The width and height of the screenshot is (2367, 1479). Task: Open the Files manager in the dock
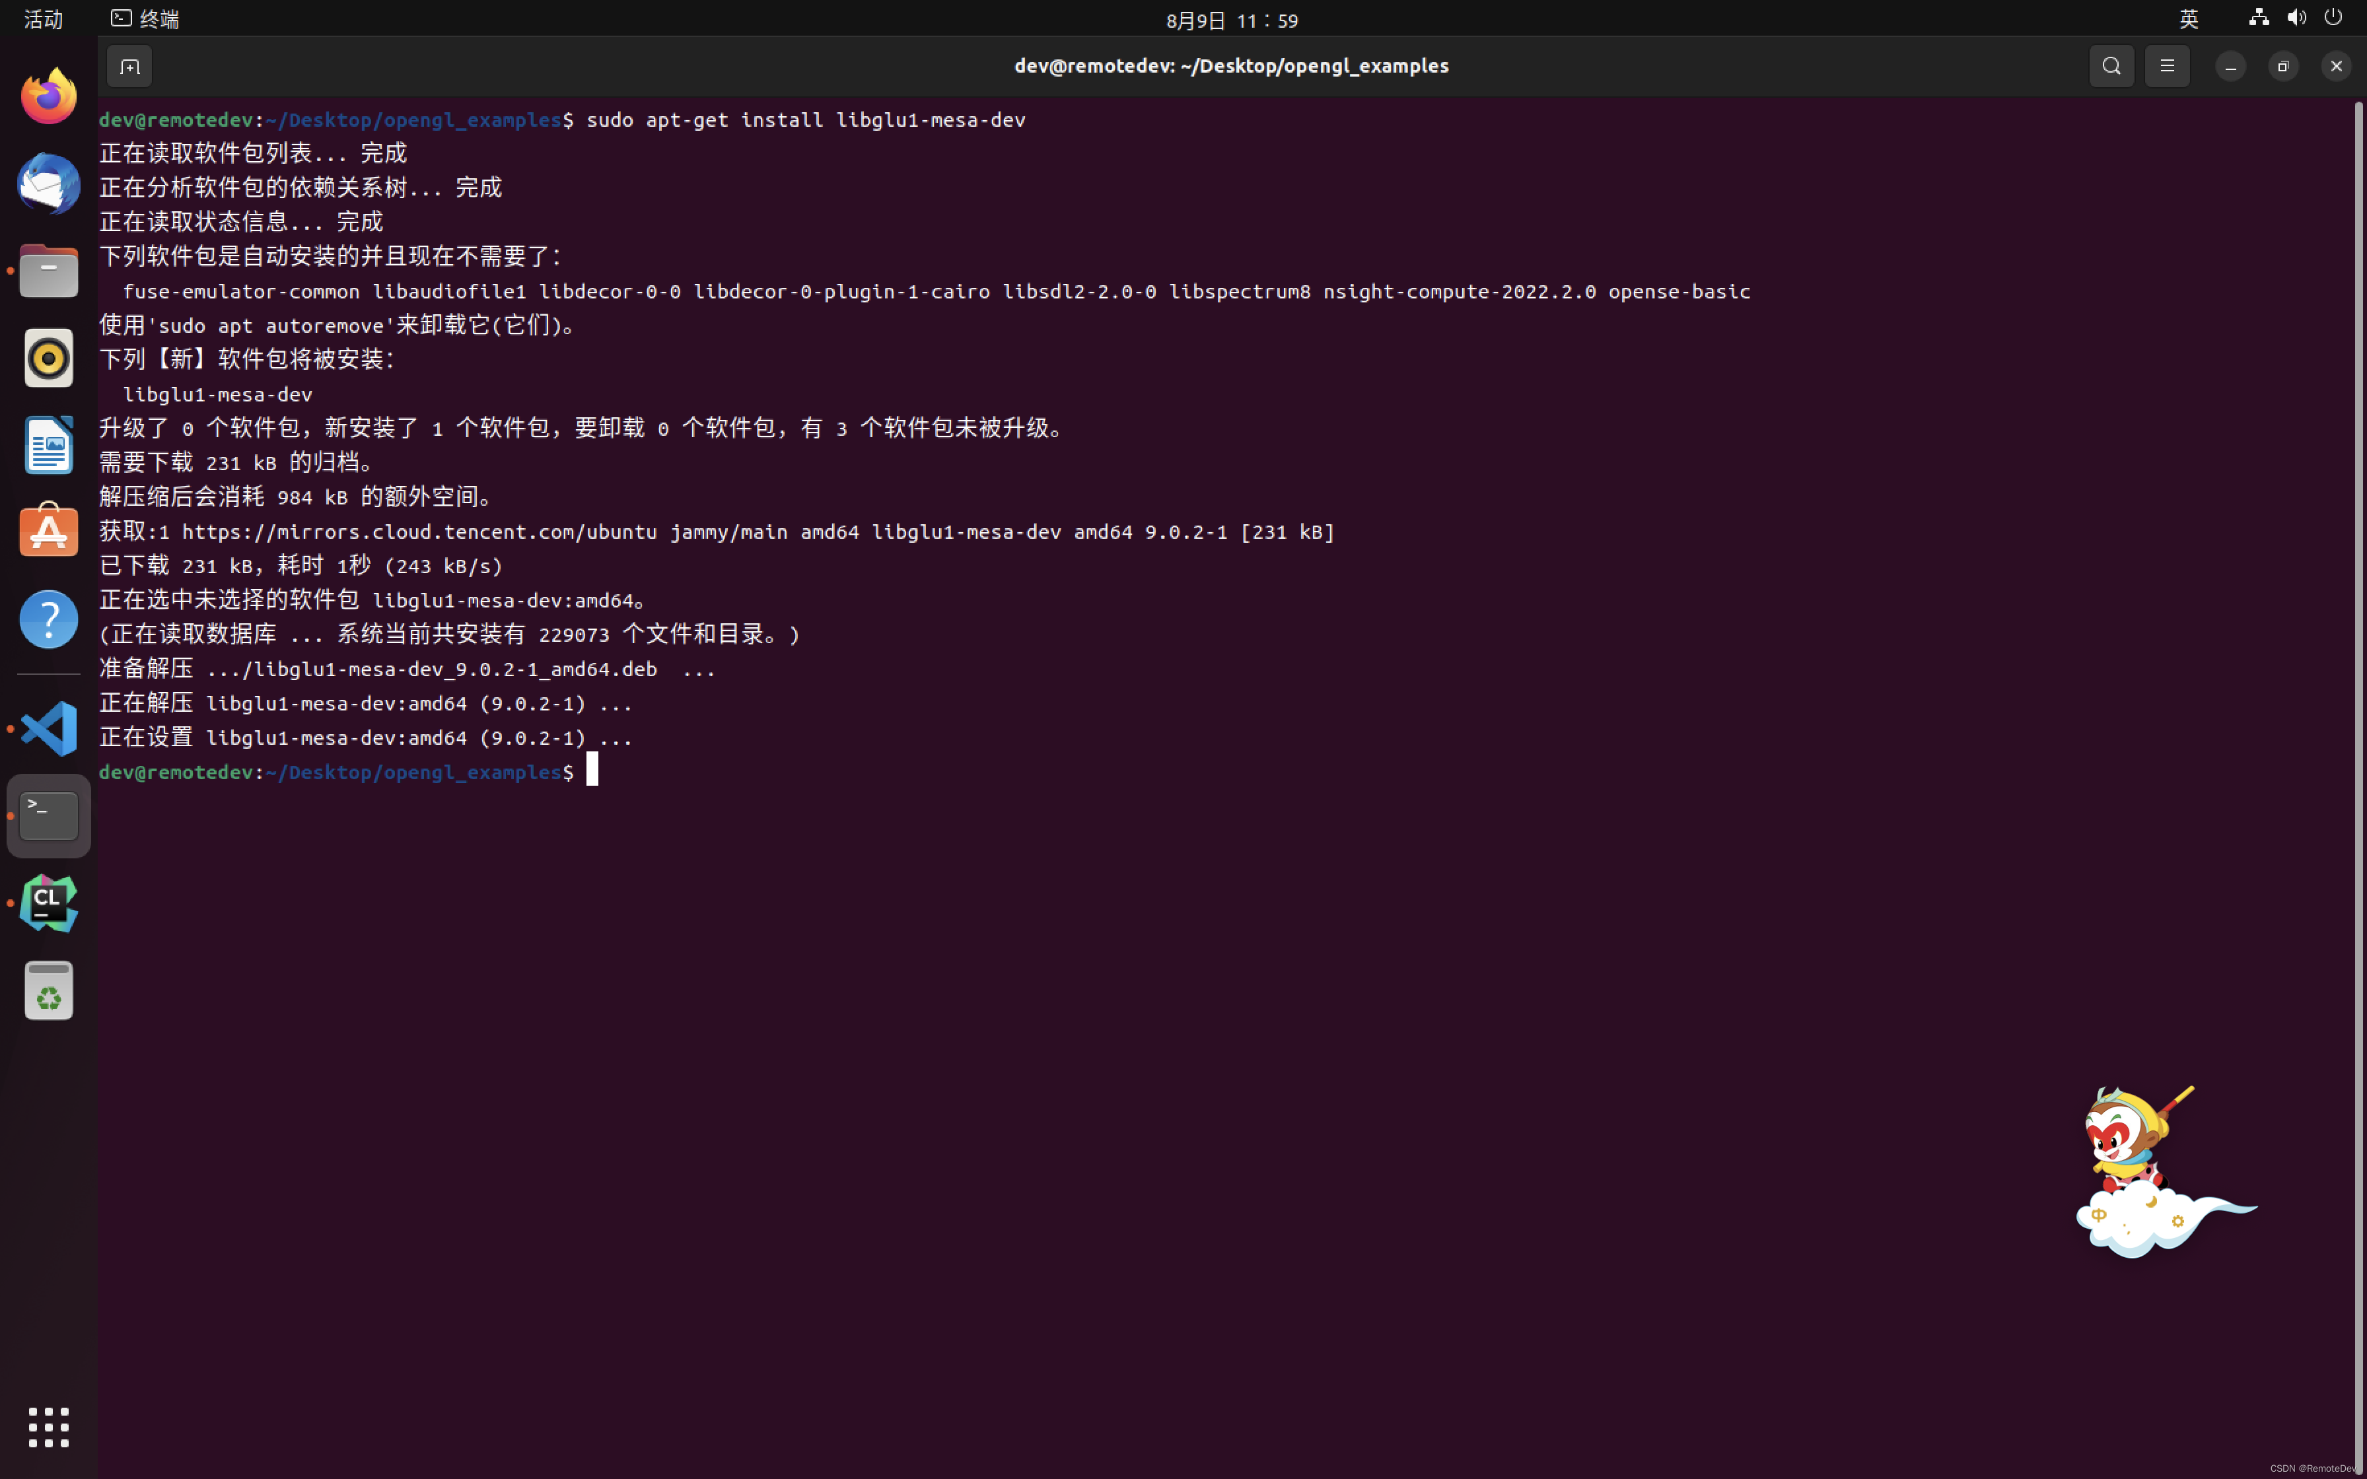(x=49, y=270)
